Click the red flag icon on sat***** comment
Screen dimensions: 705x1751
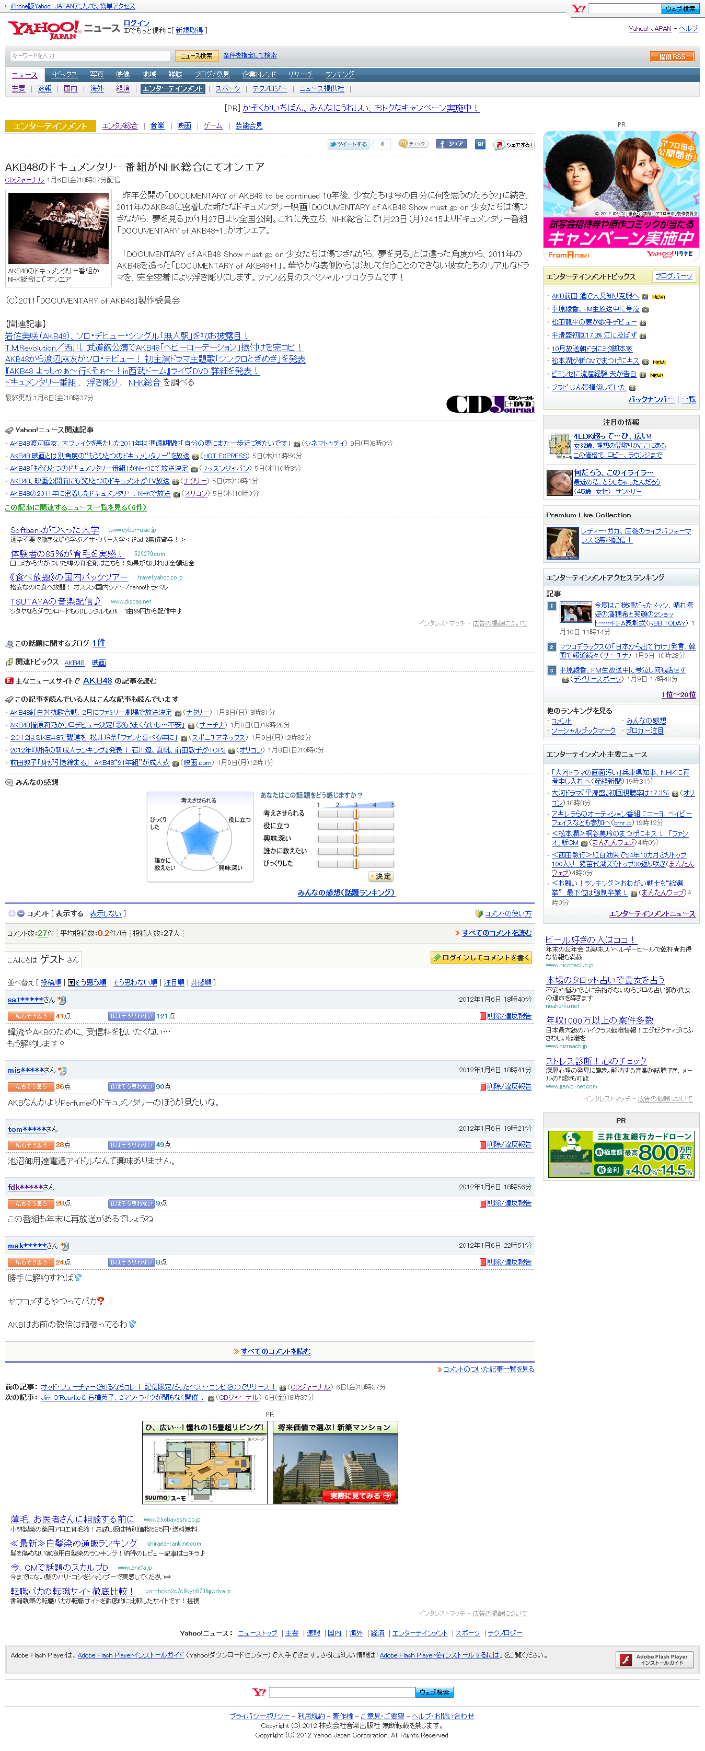point(483,1016)
